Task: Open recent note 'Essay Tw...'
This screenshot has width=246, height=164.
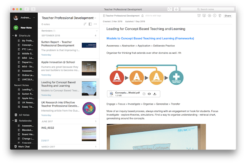Action: 26,107
